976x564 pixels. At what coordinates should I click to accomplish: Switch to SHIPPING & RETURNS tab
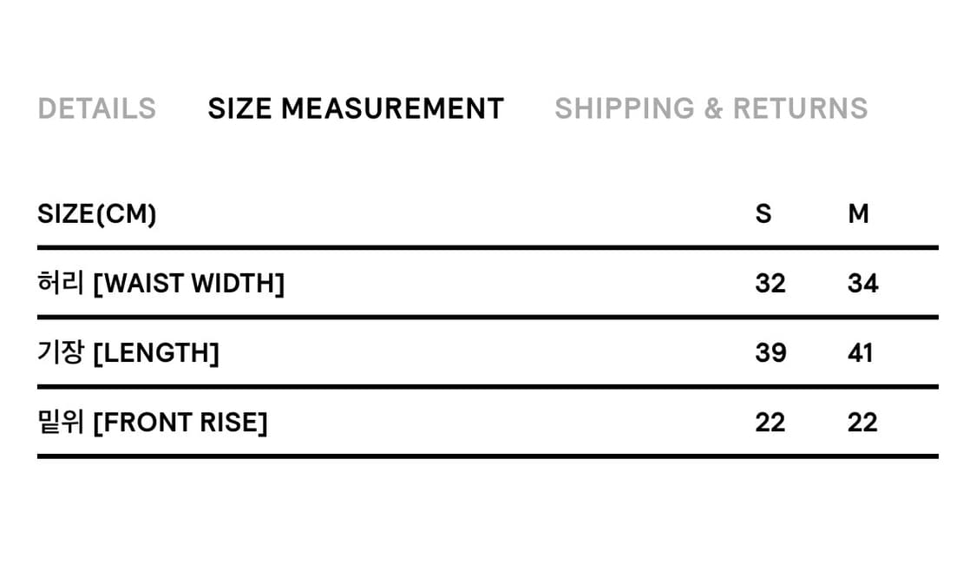711,108
